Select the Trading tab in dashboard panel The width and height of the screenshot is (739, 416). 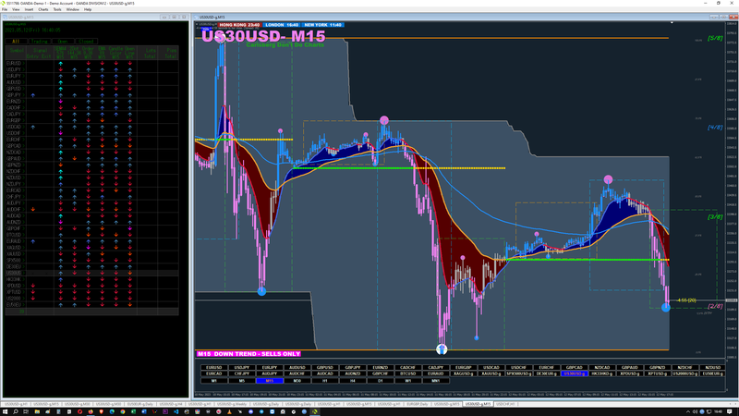click(x=40, y=42)
